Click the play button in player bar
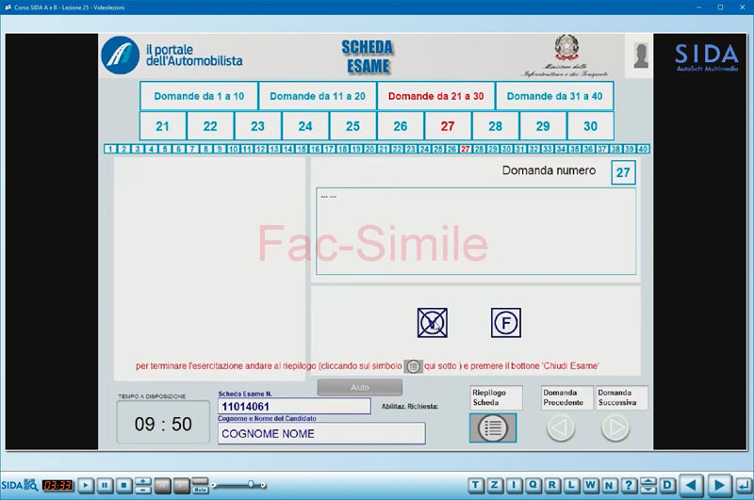The image size is (754, 500). 86,485
